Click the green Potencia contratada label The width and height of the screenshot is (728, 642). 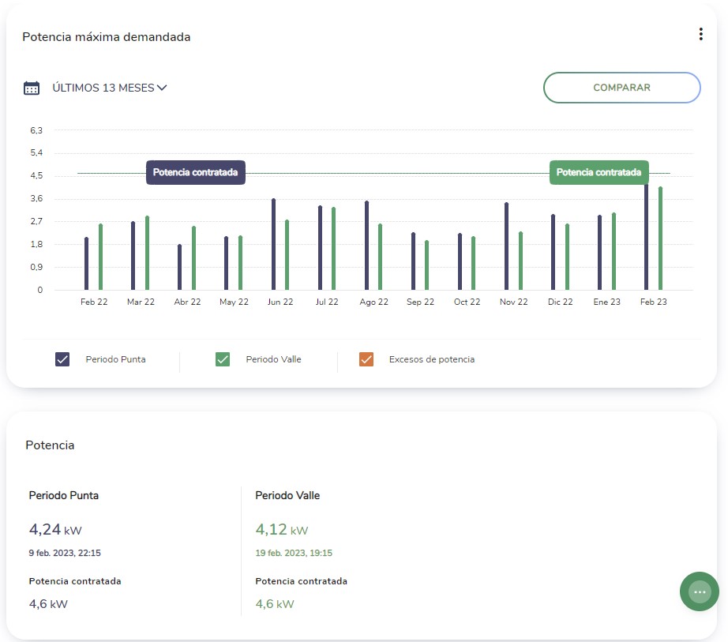tap(599, 172)
